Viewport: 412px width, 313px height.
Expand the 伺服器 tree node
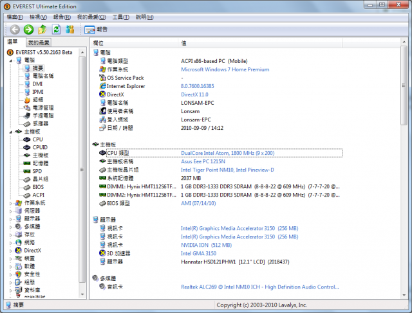(10, 211)
